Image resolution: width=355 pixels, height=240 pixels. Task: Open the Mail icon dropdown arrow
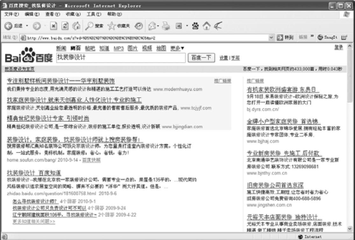158,26
